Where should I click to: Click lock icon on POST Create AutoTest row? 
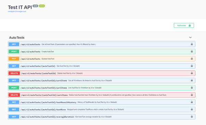tap(192, 51)
